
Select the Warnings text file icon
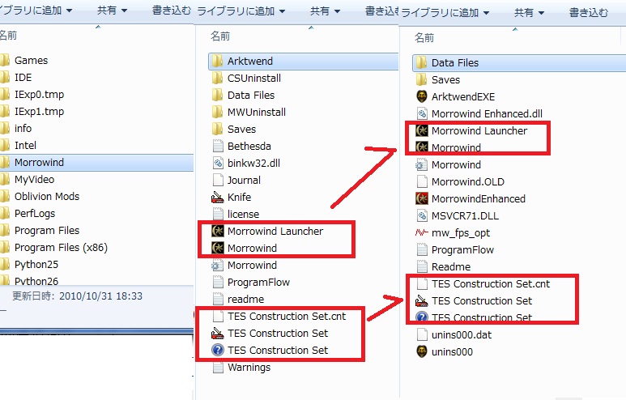218,368
